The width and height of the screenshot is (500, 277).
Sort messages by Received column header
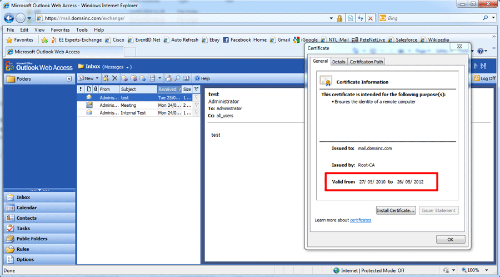169,89
